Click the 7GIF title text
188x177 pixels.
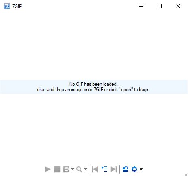pyautogui.click(x=17, y=7)
